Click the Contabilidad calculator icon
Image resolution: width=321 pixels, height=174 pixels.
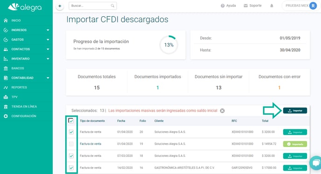pos(6,78)
